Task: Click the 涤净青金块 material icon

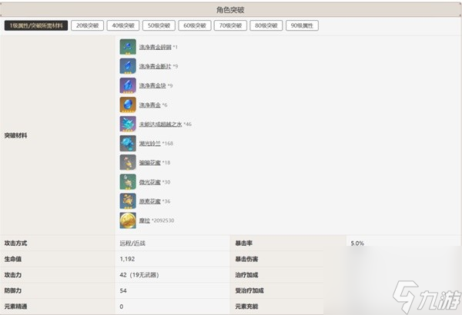Action: [x=128, y=85]
